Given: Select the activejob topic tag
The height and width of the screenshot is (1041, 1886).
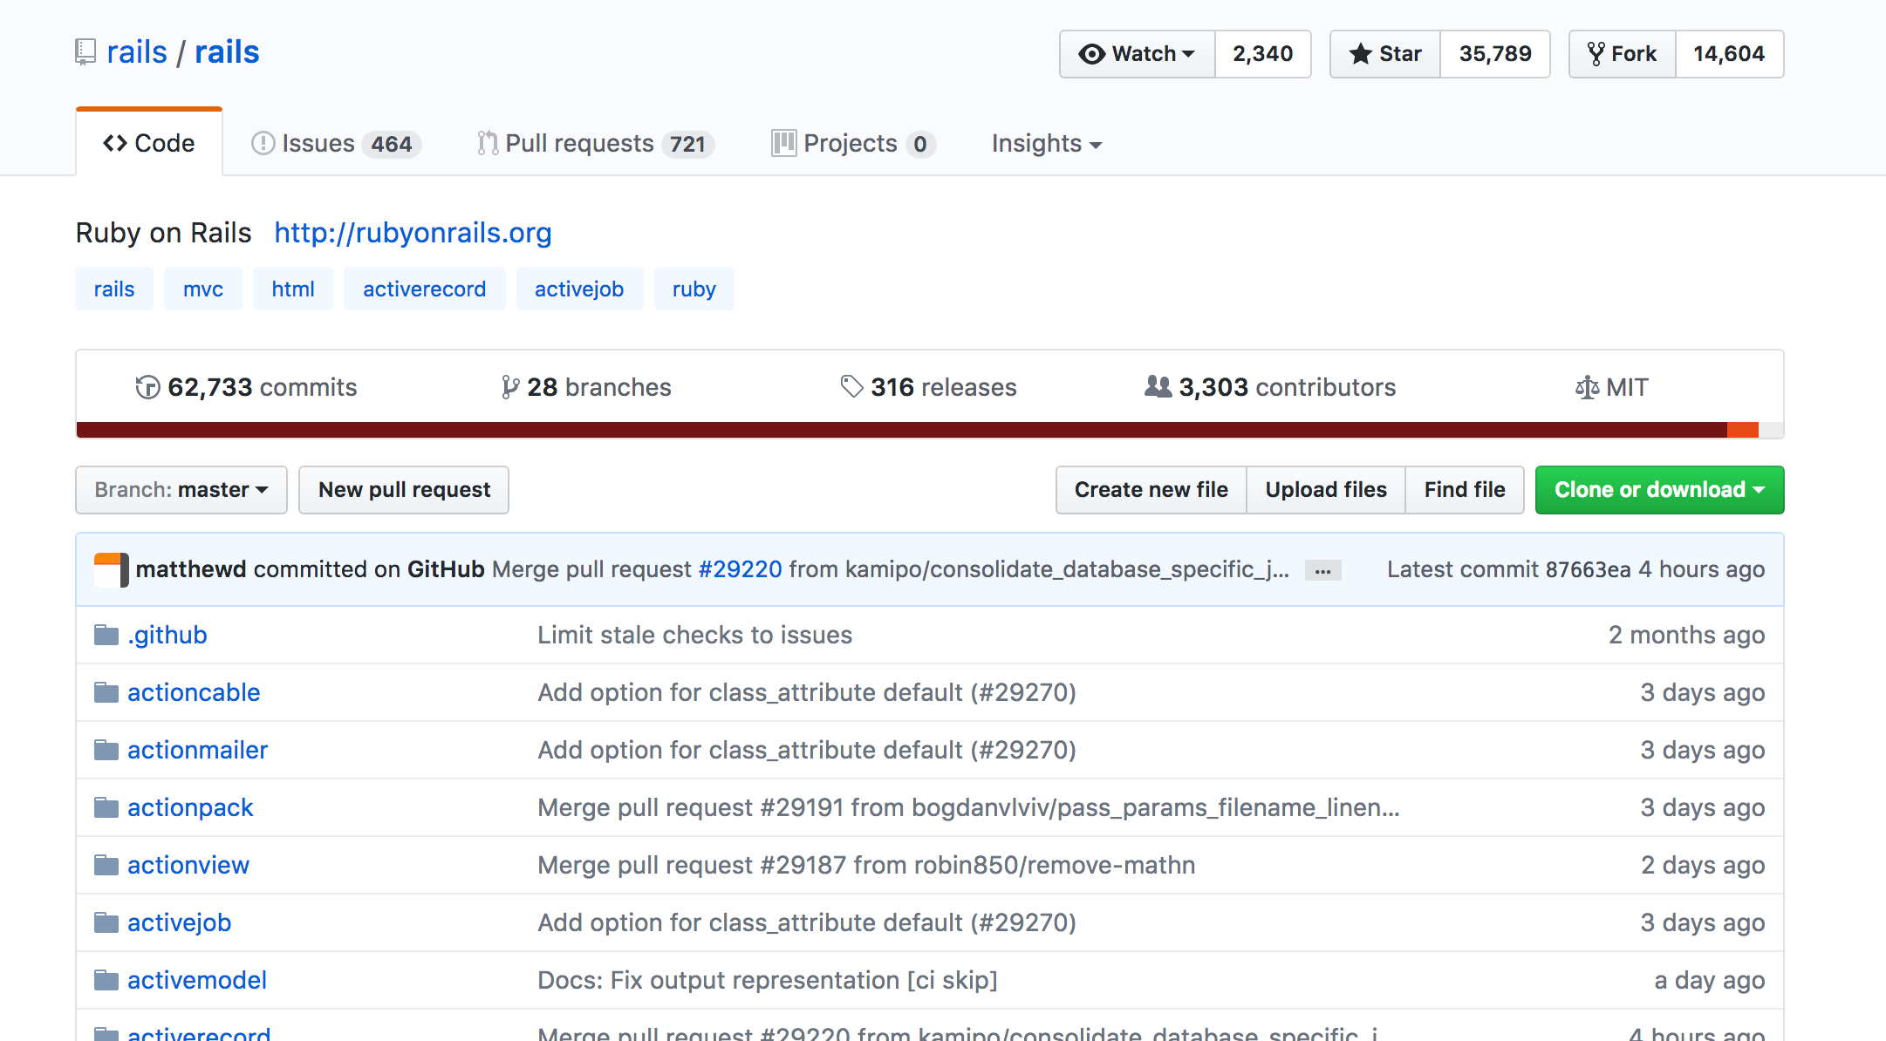Looking at the screenshot, I should click(x=579, y=289).
